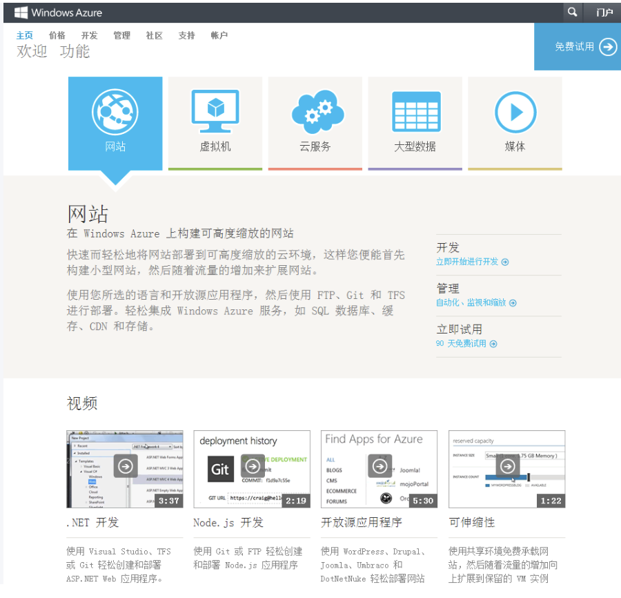Open the 价格 menu item

(57, 35)
